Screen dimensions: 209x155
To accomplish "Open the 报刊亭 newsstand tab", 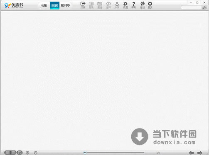I will (x=65, y=5).
